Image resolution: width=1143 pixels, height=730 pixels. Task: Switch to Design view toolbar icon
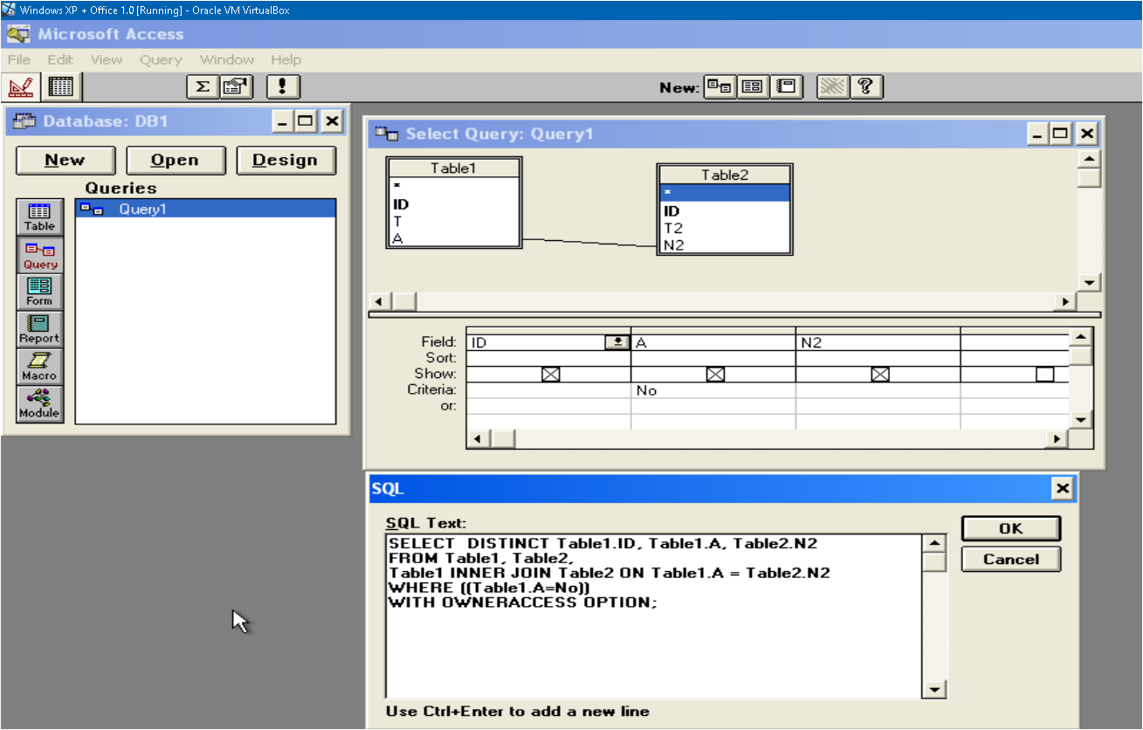pyautogui.click(x=21, y=87)
